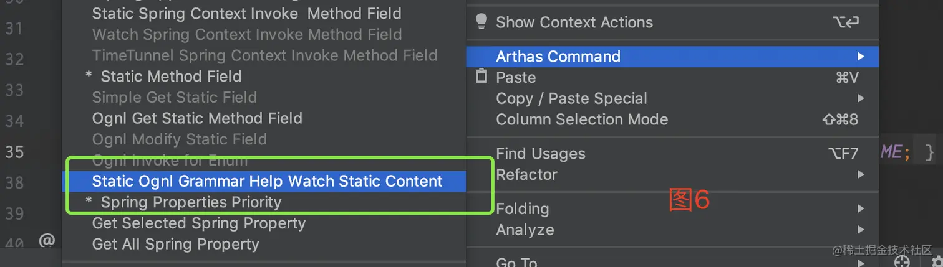Screen dimensions: 943x267
Task: Click the clipboard icon next to Paste
Action: [481, 77]
